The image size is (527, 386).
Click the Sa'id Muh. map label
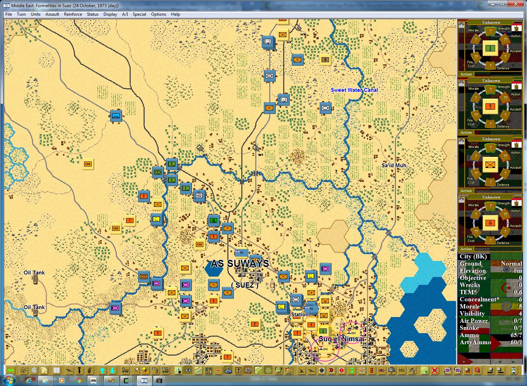pyautogui.click(x=394, y=165)
